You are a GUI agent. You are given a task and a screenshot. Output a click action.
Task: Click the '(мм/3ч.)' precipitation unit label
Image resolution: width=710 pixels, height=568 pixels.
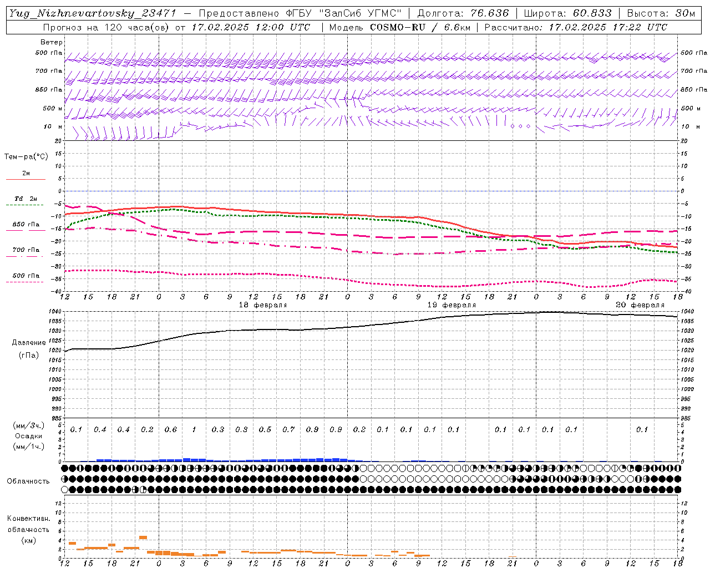pyautogui.click(x=29, y=425)
